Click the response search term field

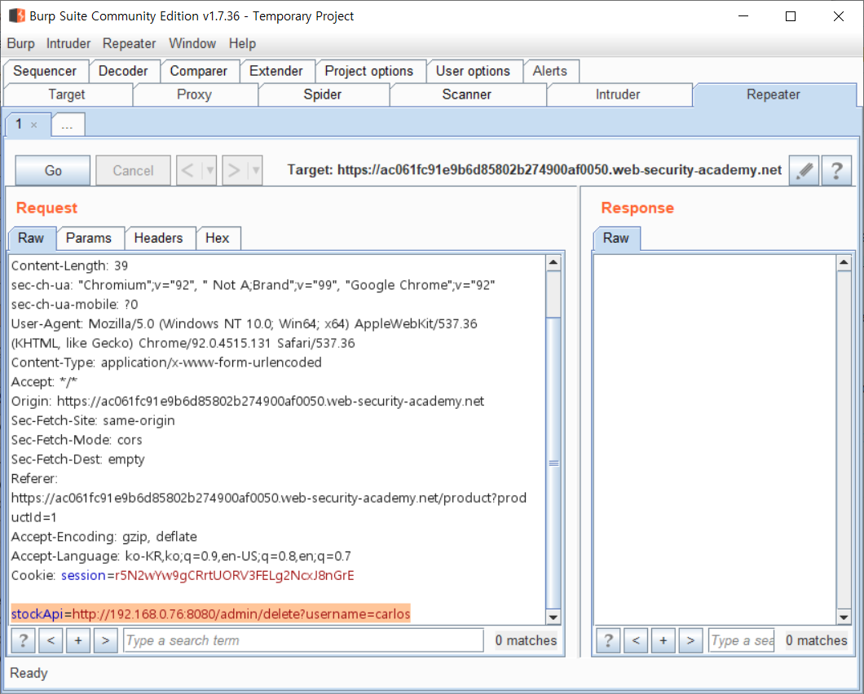click(x=741, y=640)
